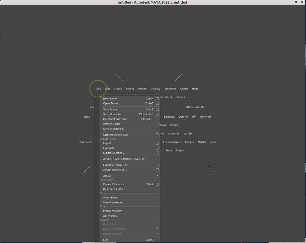Open the Boss hotbox menu
This screenshot has height=243, width=306.
(213, 142)
